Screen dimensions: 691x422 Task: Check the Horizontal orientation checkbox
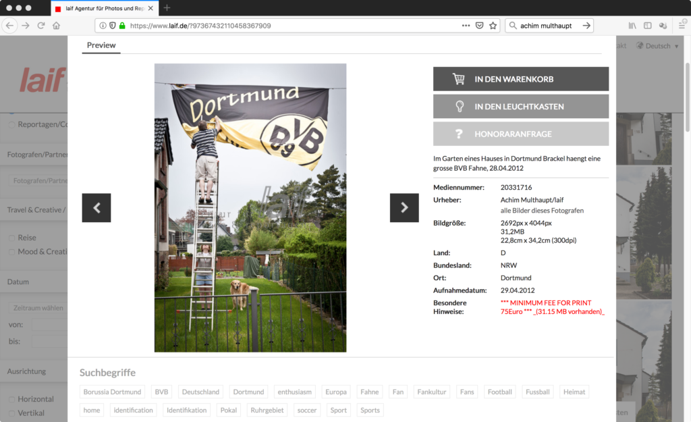pyautogui.click(x=11, y=399)
